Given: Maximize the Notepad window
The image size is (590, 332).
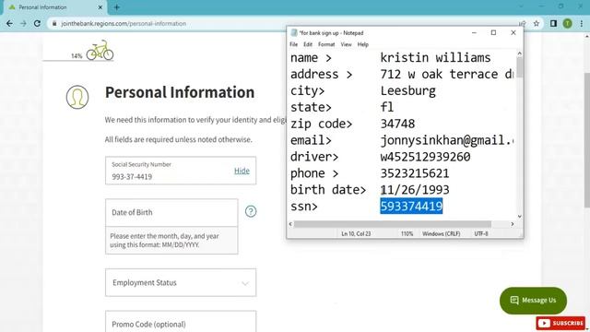Looking at the screenshot, I should pos(493,33).
